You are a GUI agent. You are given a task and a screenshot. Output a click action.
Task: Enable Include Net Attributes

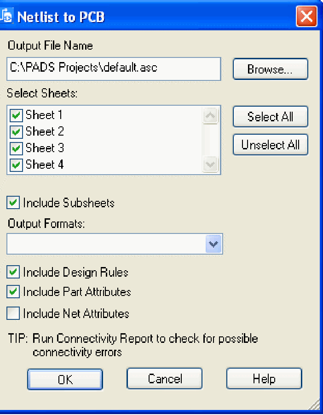[14, 313]
